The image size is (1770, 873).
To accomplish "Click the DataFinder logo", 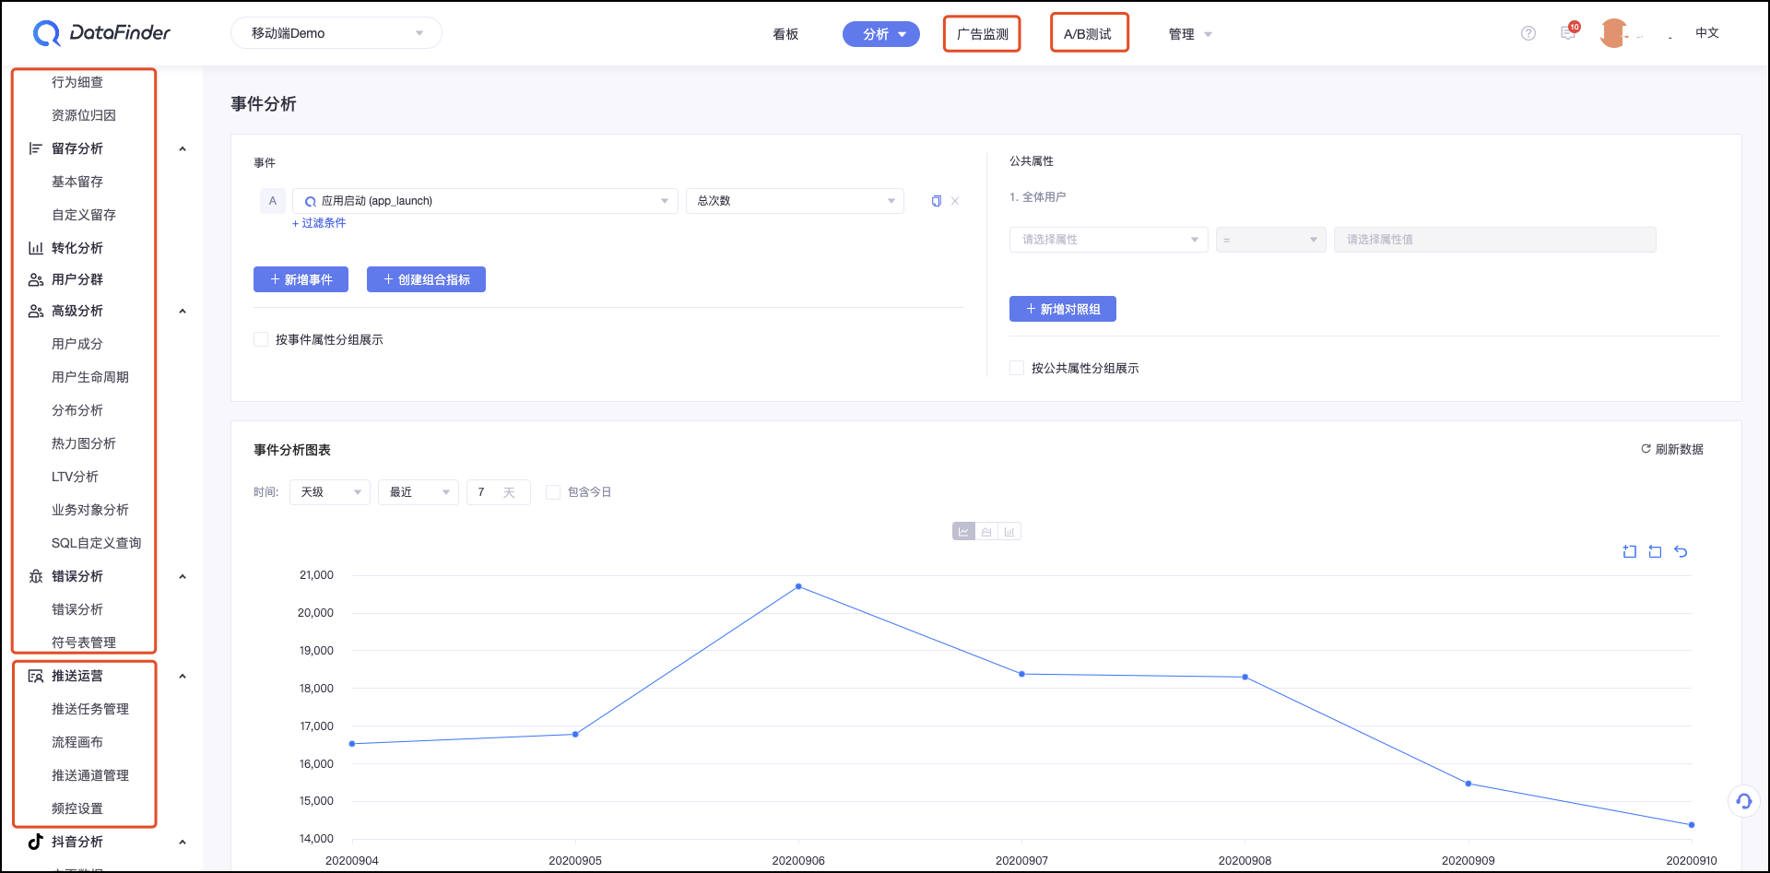I will [101, 33].
